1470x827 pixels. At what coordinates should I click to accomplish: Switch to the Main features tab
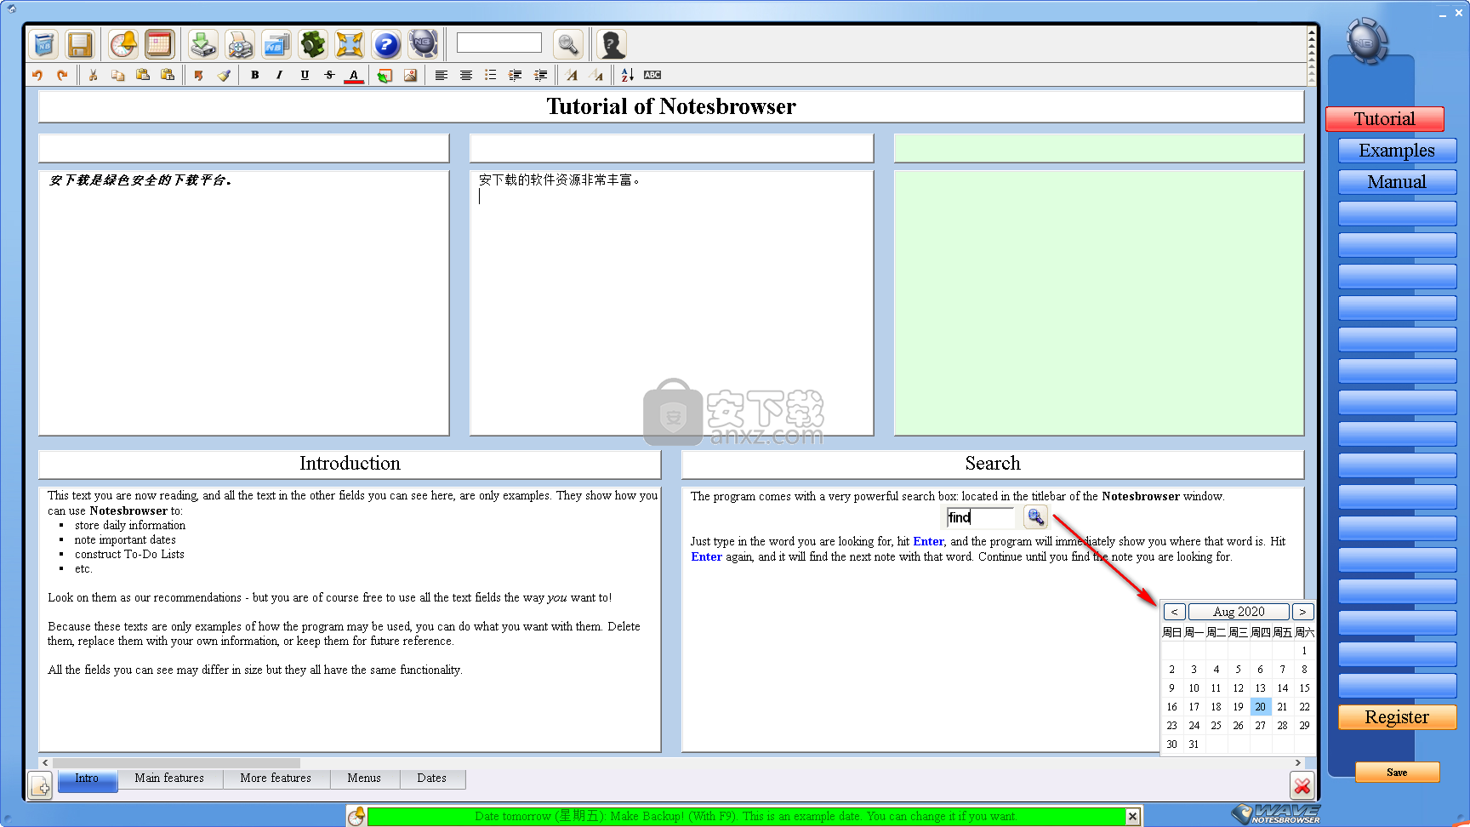(169, 779)
